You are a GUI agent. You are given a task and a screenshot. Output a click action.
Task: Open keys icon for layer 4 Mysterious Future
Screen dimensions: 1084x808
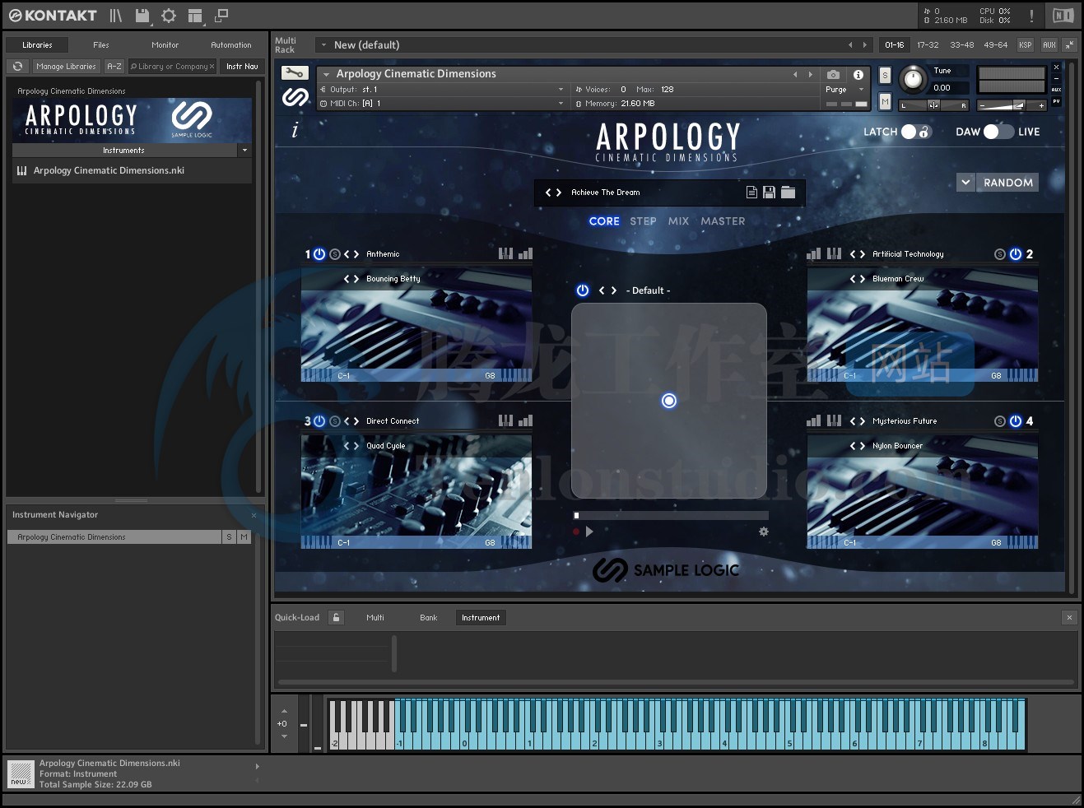point(834,420)
